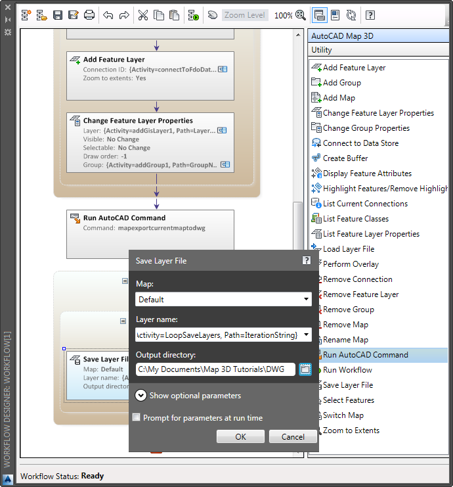Select the Change Feature Layer Properties activity box
This screenshot has height=487, width=453.
click(x=150, y=143)
